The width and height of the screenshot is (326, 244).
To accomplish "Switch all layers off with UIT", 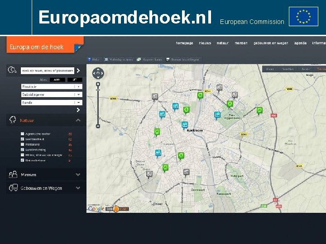I will [x=75, y=80].
